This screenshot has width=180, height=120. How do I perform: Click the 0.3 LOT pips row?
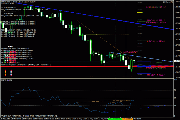18,36
